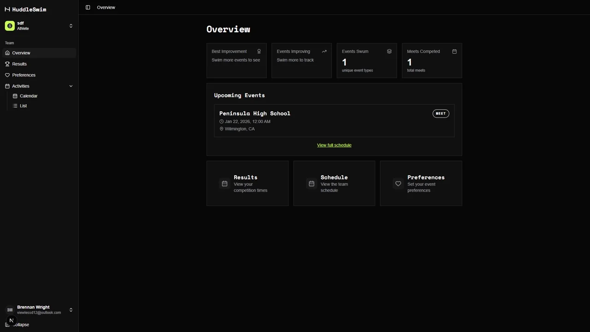The height and width of the screenshot is (332, 590).
Task: Click the HuddleSwim logo icon
Action: click(x=7, y=9)
